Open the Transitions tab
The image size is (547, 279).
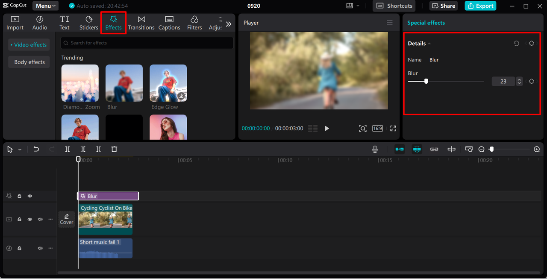coord(141,23)
